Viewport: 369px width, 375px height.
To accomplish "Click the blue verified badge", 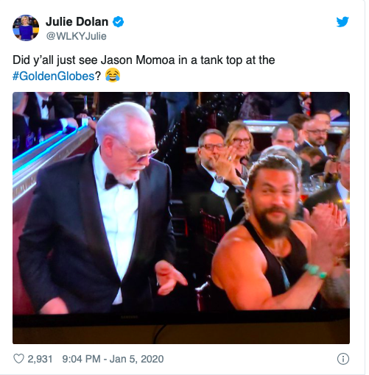I will (x=118, y=22).
